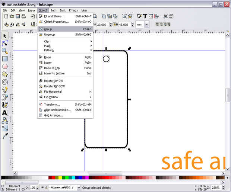The image size is (231, 192).
Task: Toggle third transform-affect button right of unit box
Action: [165, 25]
